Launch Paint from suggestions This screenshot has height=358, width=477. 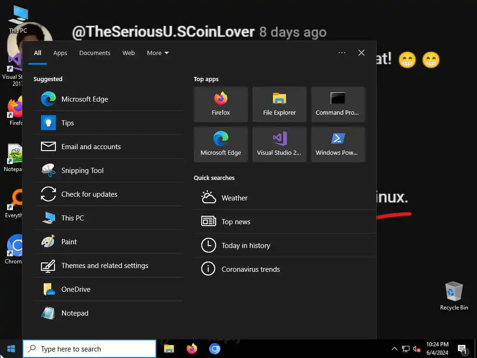coord(108,241)
